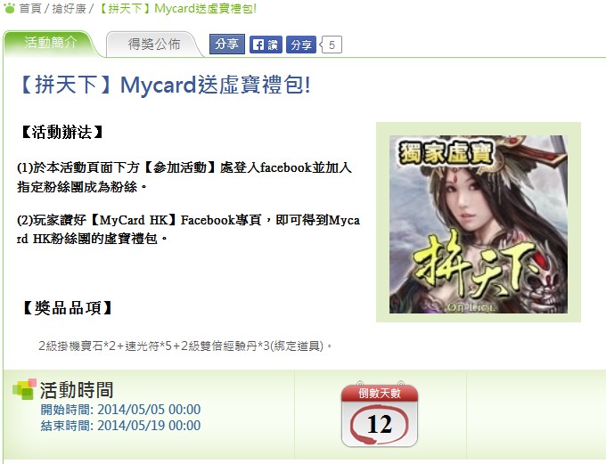Viewport: 606px width, 464px height.
Task: Click the page title 【拼天下】Mycard送虛寶禮包!
Action: pos(165,85)
